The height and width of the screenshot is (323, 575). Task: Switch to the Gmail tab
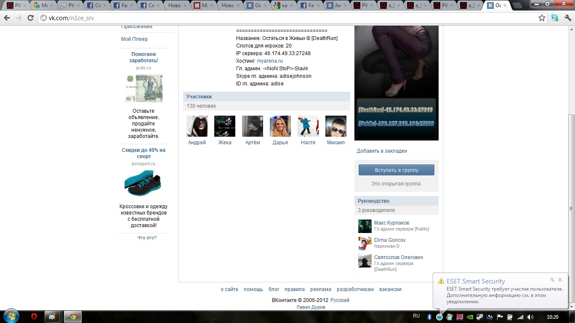coord(202,5)
